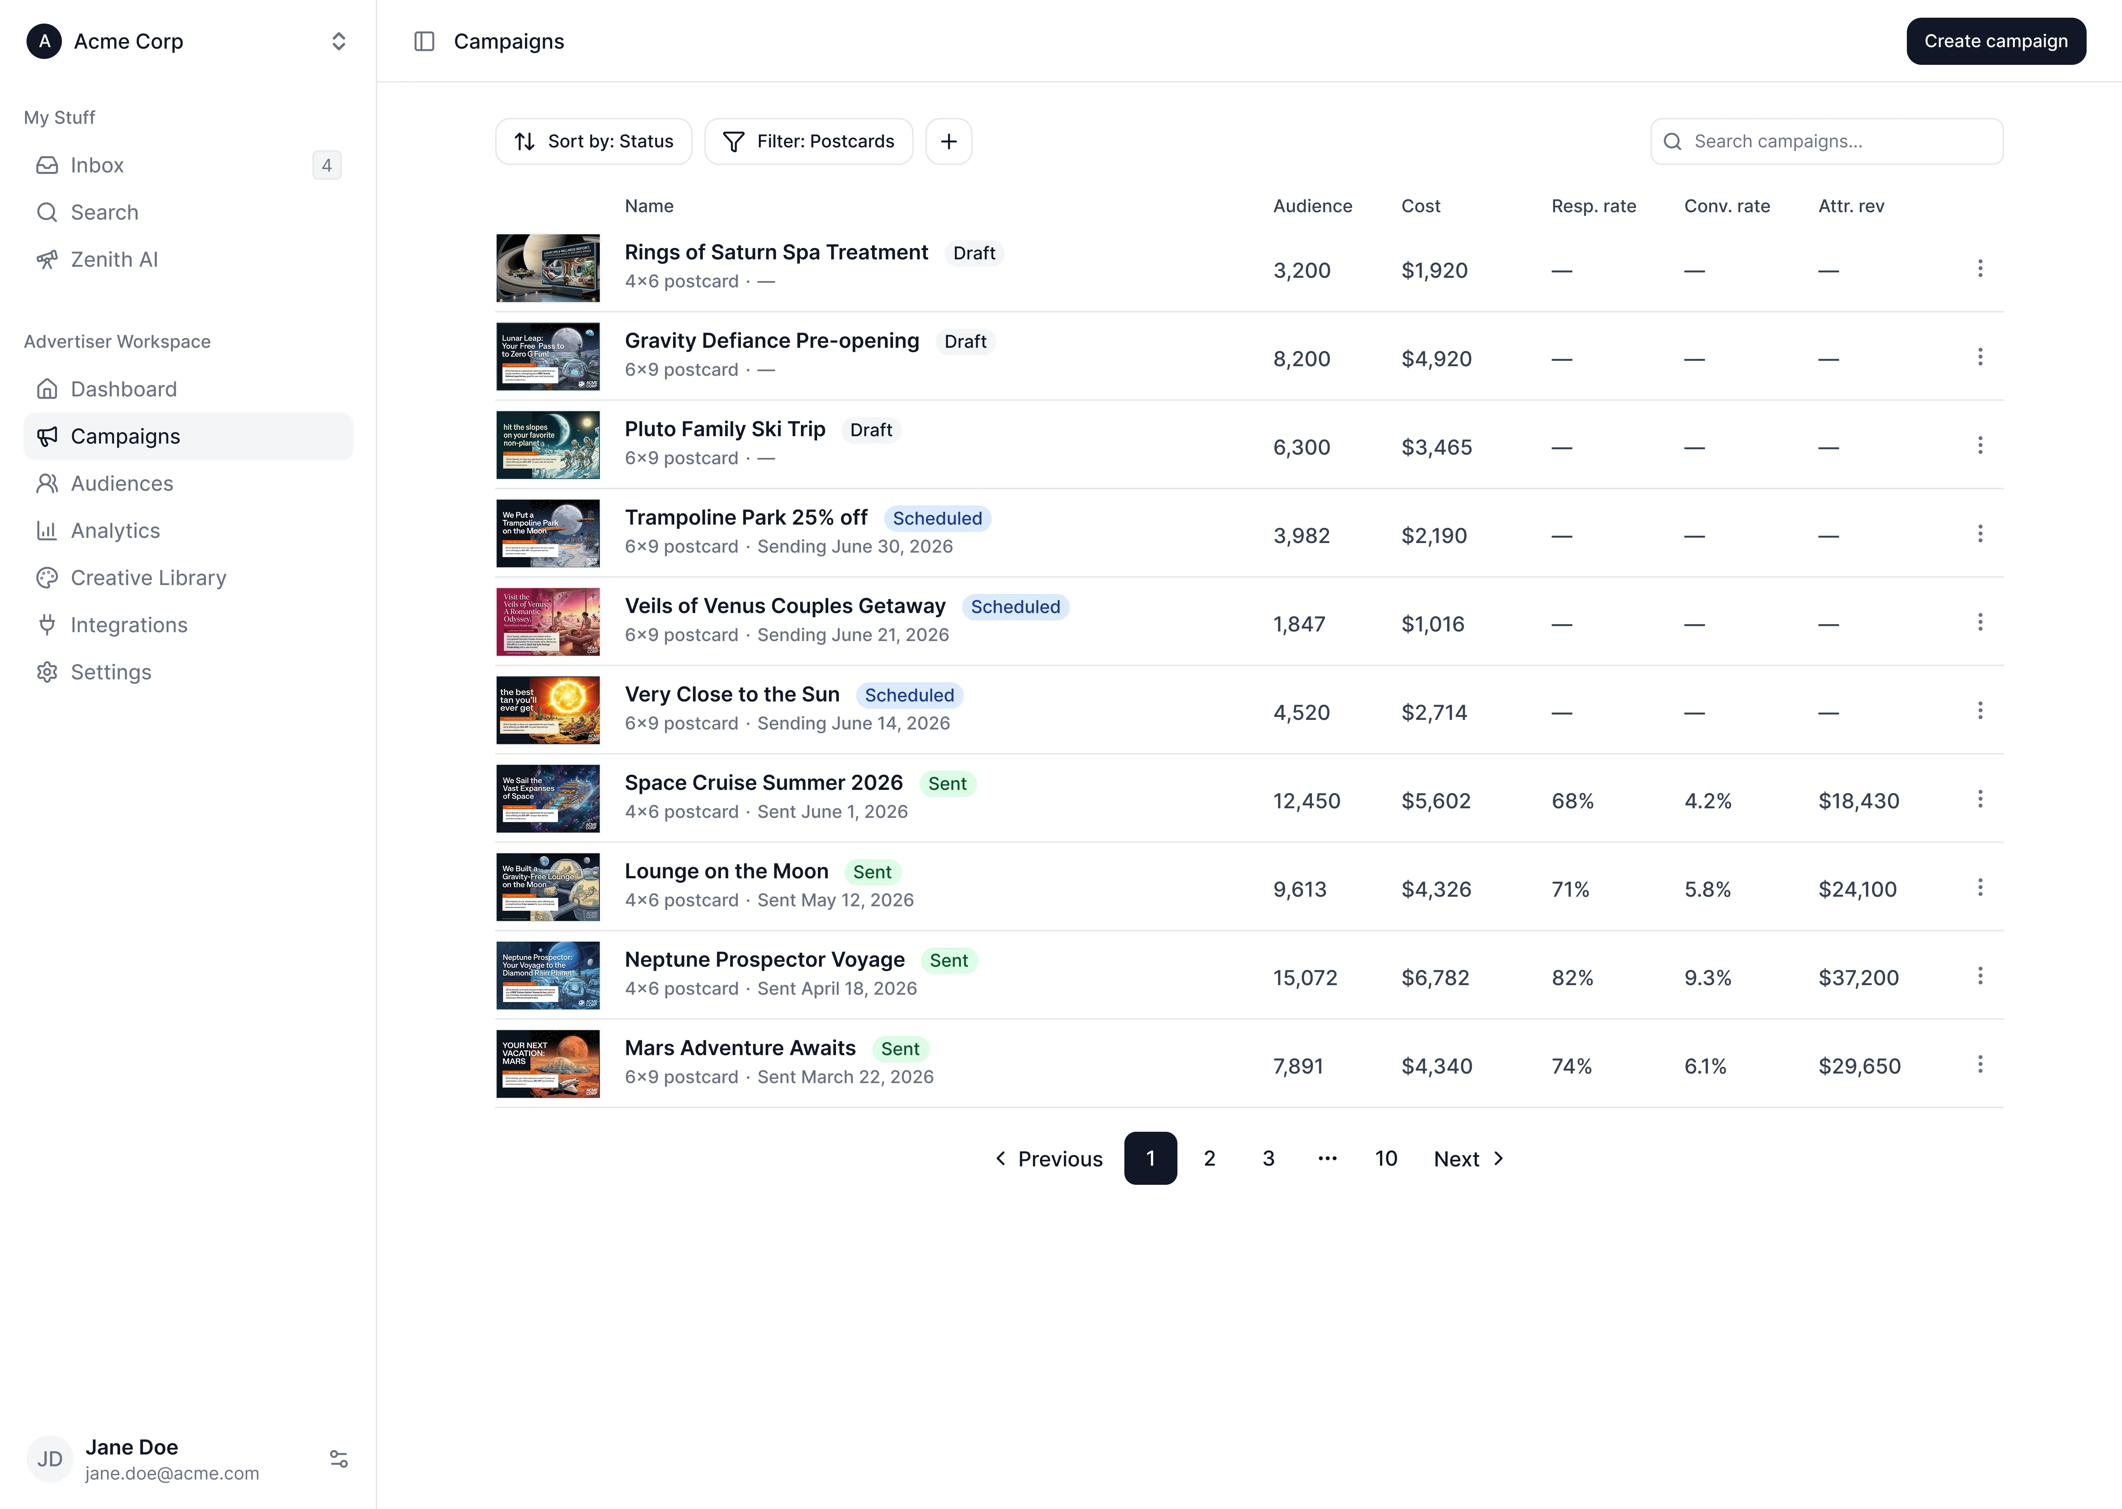
Task: Open row menu for Pluto Family Ski Trip
Action: [x=1980, y=445]
